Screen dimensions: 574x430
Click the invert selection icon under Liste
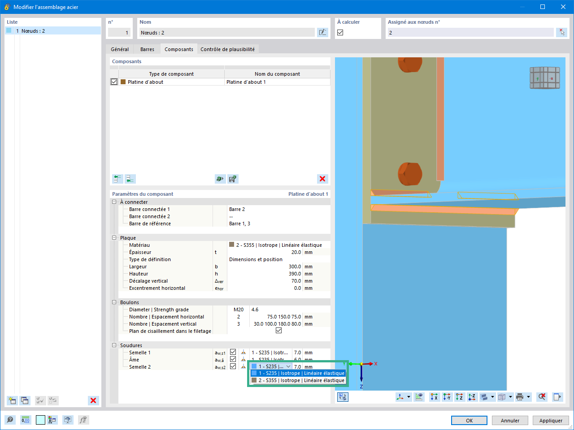(53, 400)
